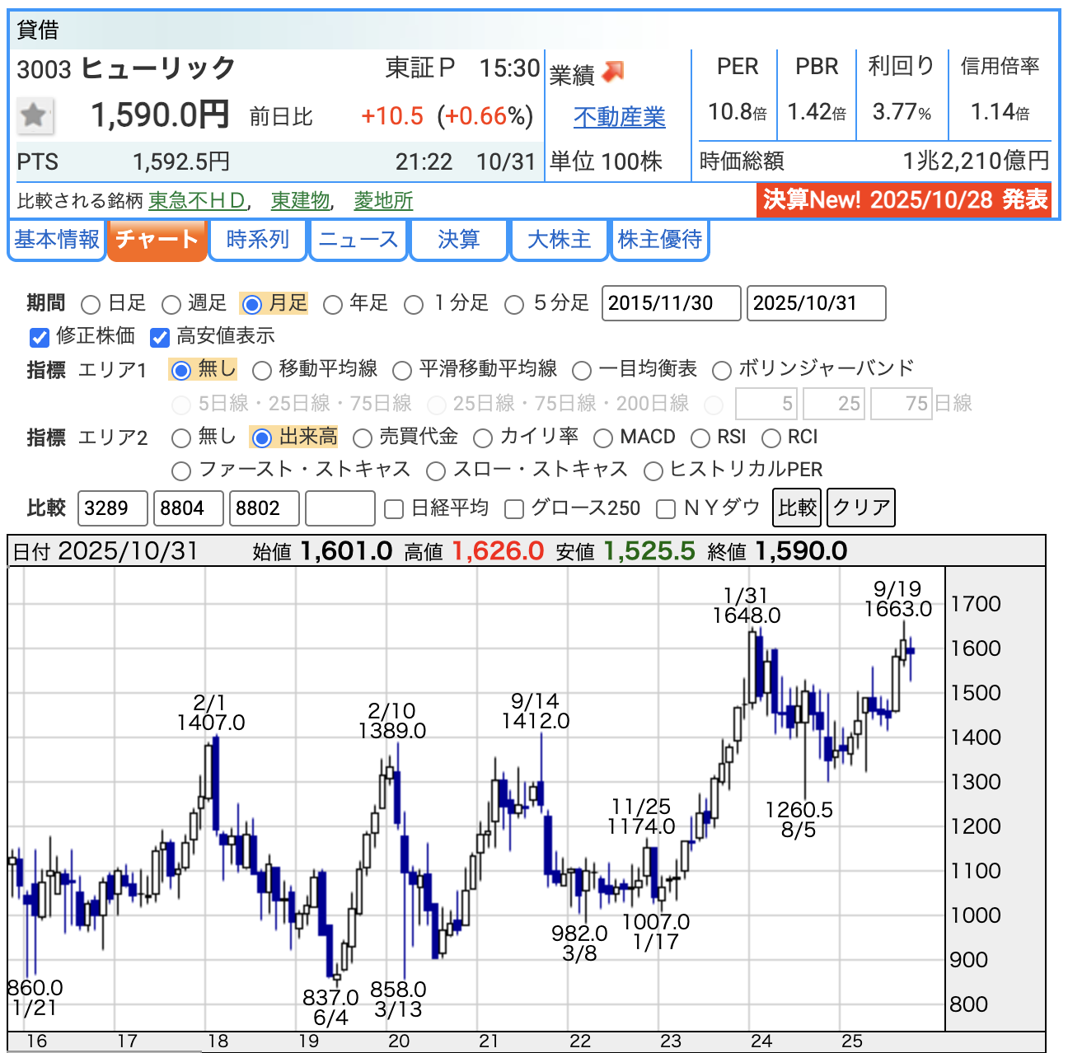
Task: Switch to the 決算 tab
Action: point(458,240)
